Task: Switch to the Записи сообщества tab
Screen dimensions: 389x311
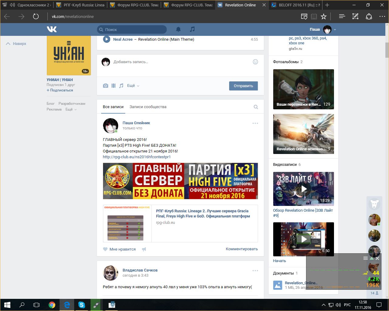Action: (x=148, y=107)
